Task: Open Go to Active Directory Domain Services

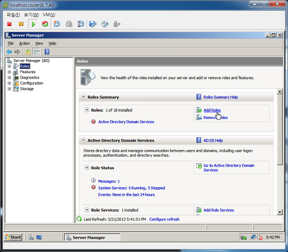Action: tap(229, 168)
